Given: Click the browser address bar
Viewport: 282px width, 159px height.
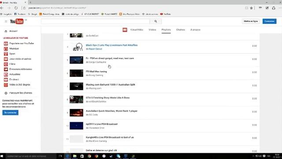Looking at the screenshot, I should click(x=133, y=8).
